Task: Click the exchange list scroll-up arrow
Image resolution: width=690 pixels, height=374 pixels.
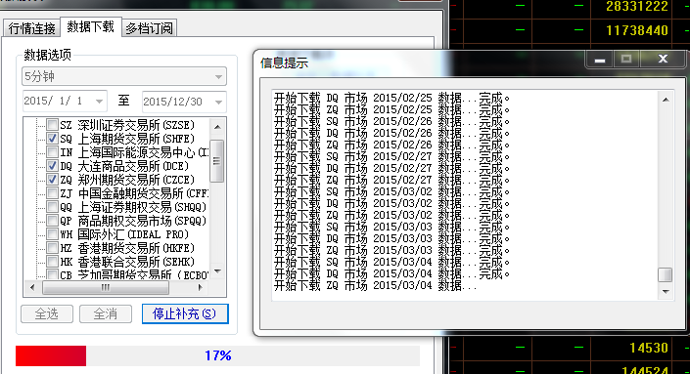Action: [217, 127]
